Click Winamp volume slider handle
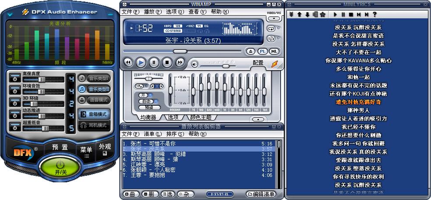431x200 pixels. [x=226, y=66]
